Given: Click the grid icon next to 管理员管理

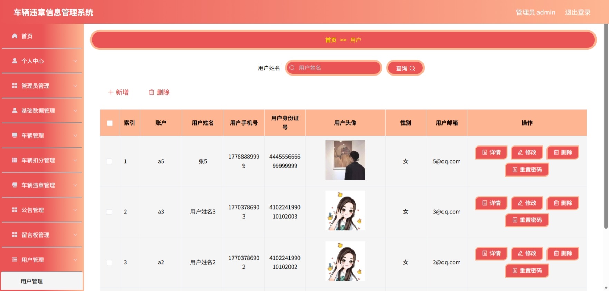Looking at the screenshot, I should pyautogui.click(x=15, y=86).
